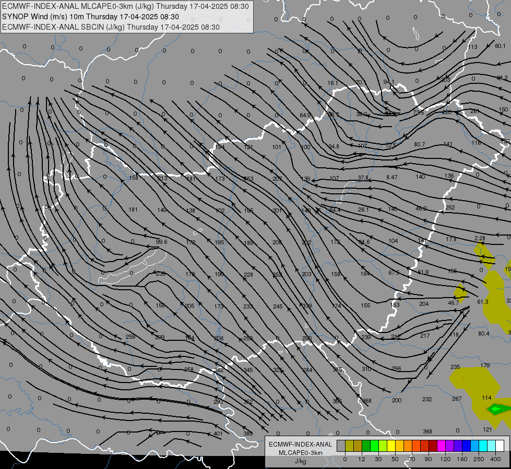Click the legend scale value '90'
Screen dimensions: 511x469
tap(428, 459)
